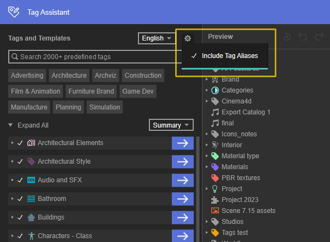This screenshot has height=242, width=330.
Task: Expand the Materials tree node
Action: [207, 167]
